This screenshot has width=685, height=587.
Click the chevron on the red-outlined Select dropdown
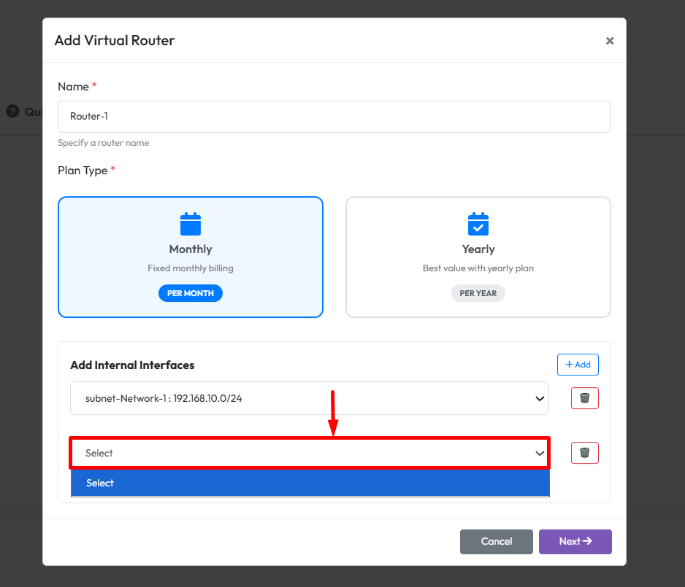tap(540, 454)
